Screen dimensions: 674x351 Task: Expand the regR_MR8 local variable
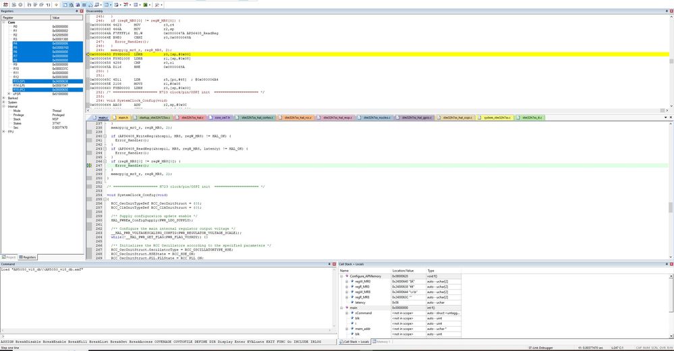pyautogui.click(x=347, y=297)
